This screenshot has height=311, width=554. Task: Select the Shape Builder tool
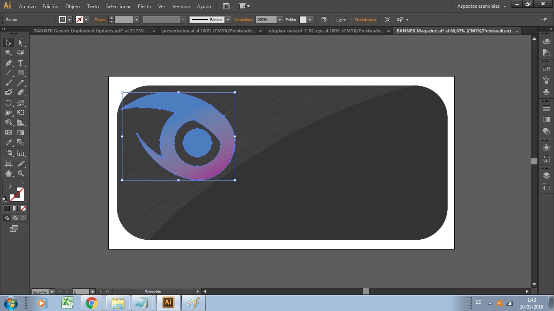click(x=9, y=122)
